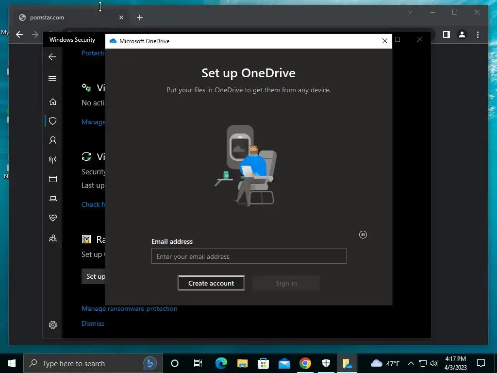Screen dimensions: 497x373
Task: Switch to Google Chrome on taskbar
Action: tap(305, 363)
